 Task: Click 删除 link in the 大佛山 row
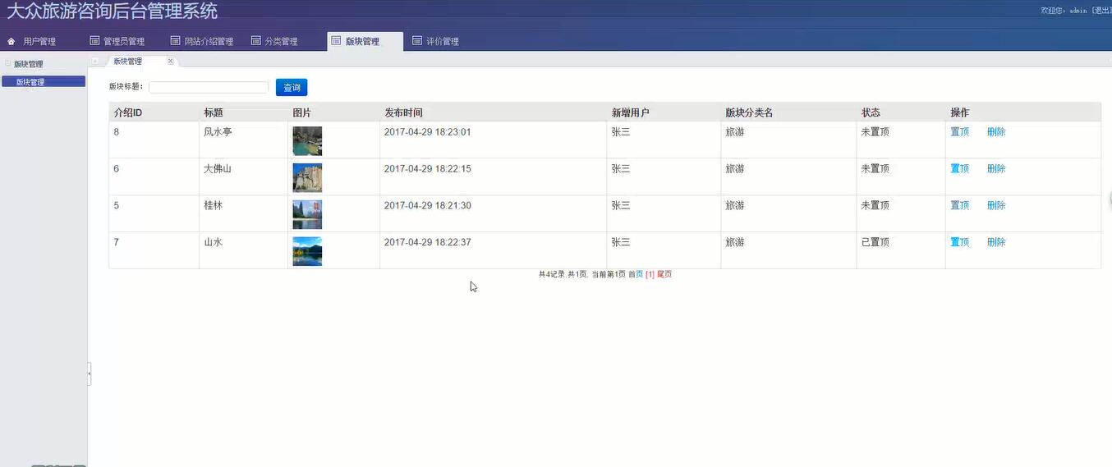coord(996,169)
